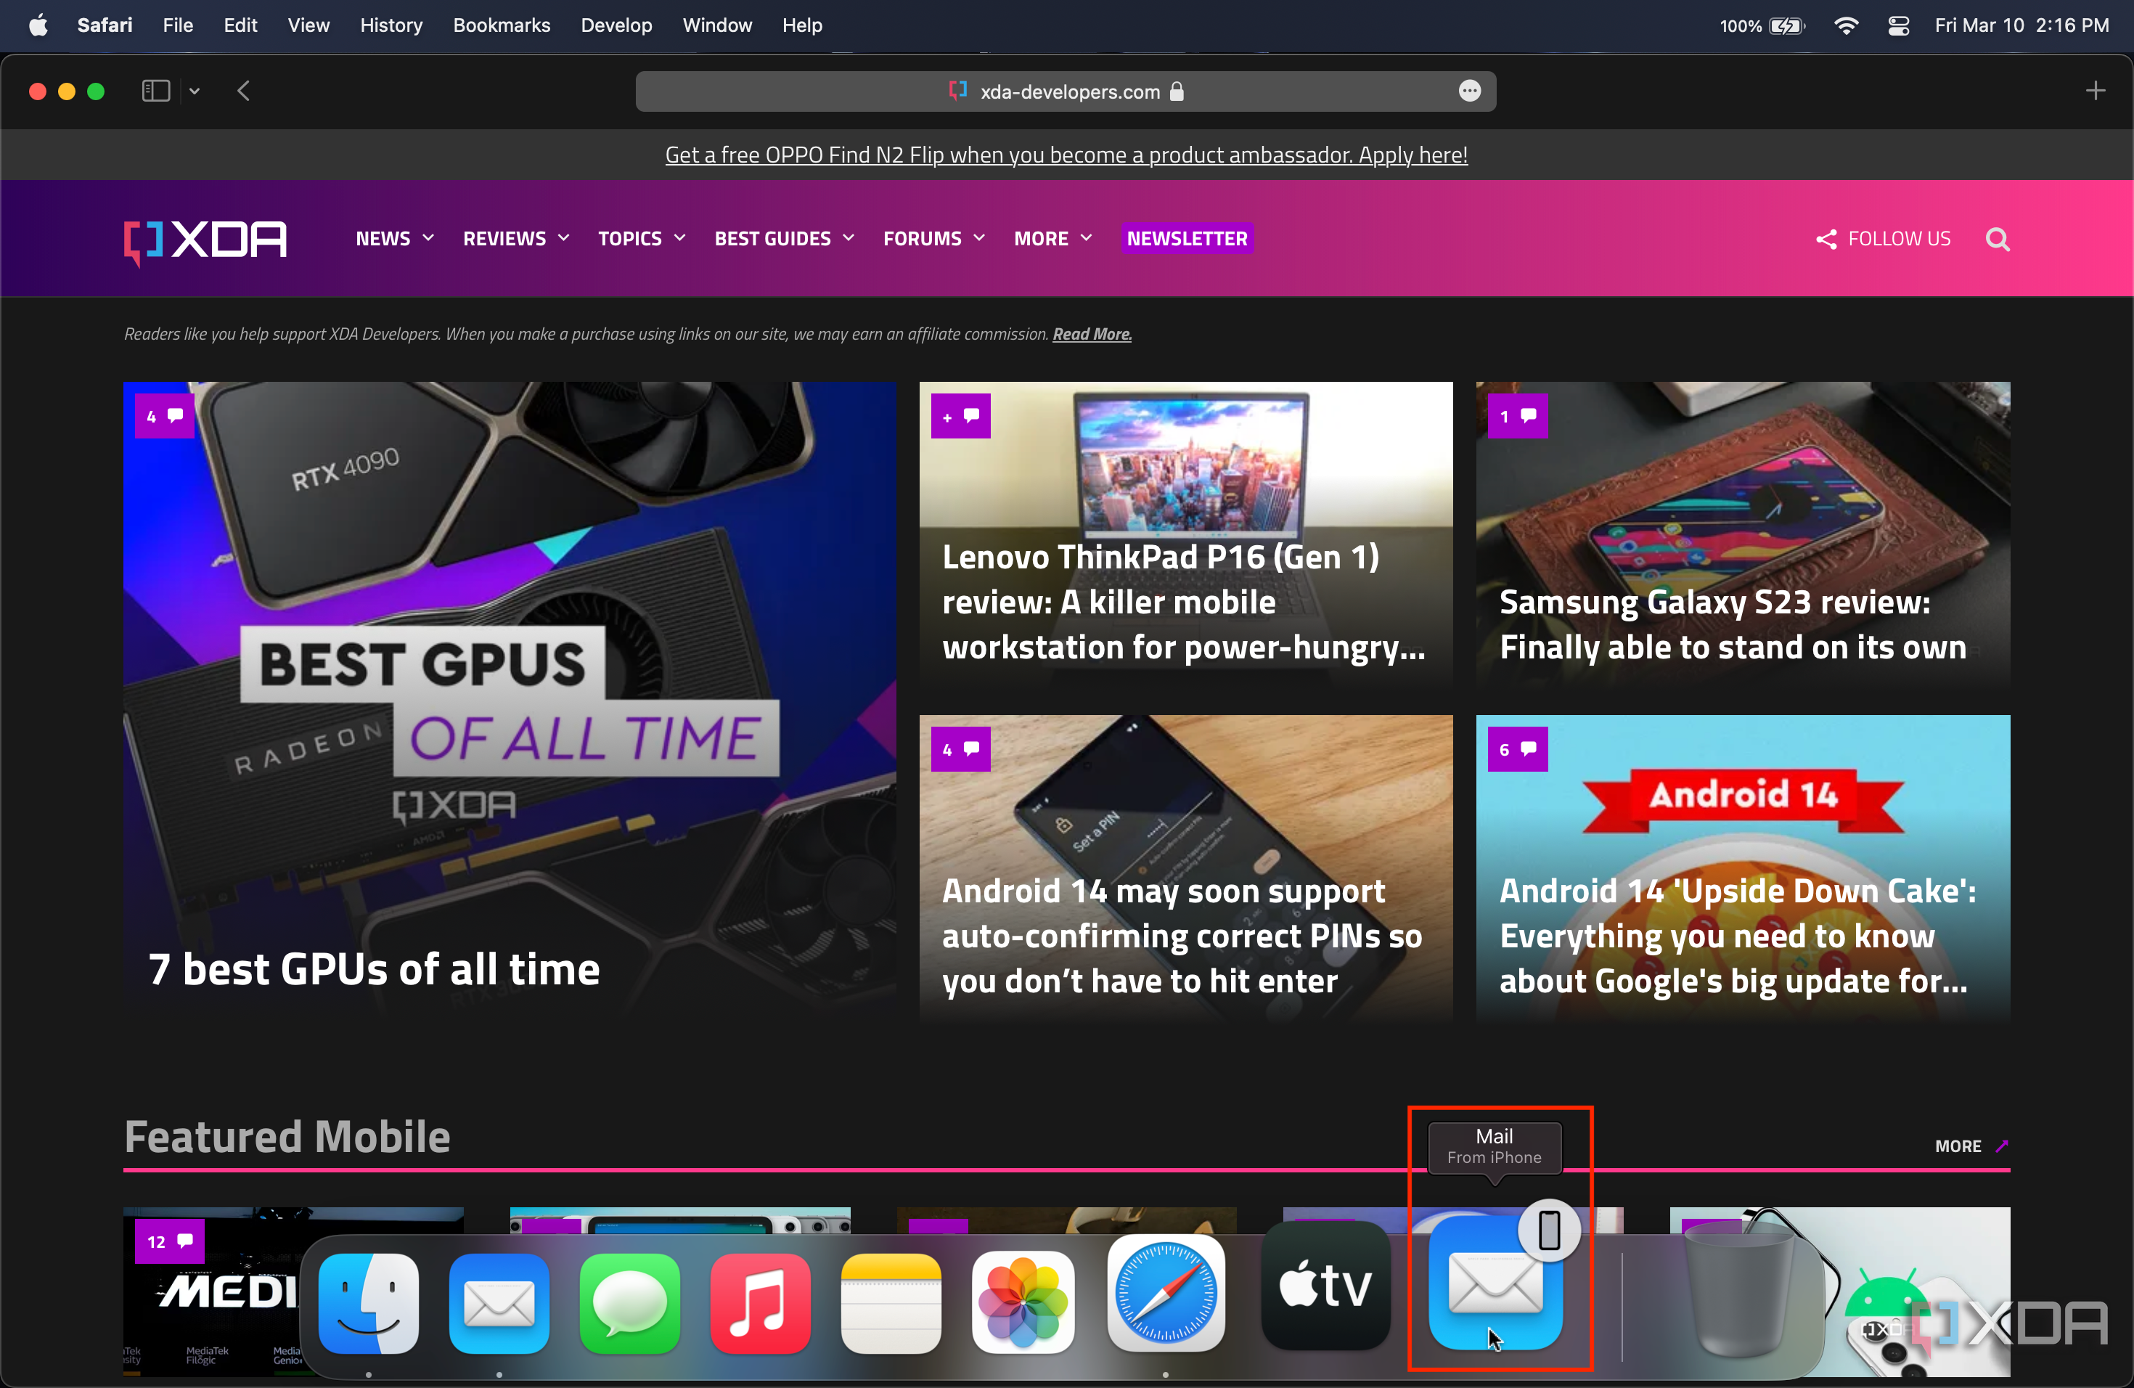Click the Read More affiliate link

coord(1092,333)
